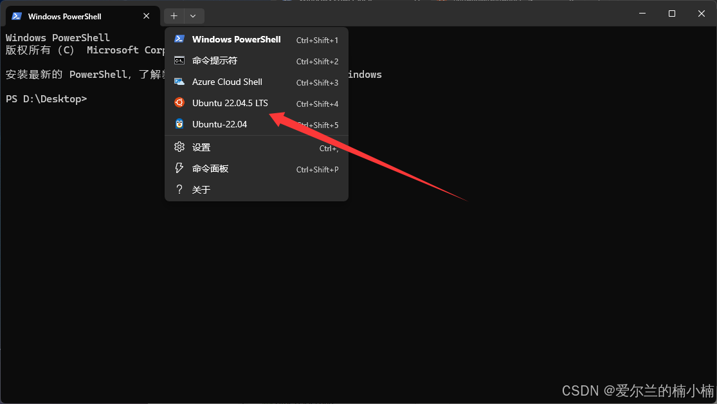Click the 版权所有 (C) Microsoft text line
Screen dimensions: 717x404
85,50
